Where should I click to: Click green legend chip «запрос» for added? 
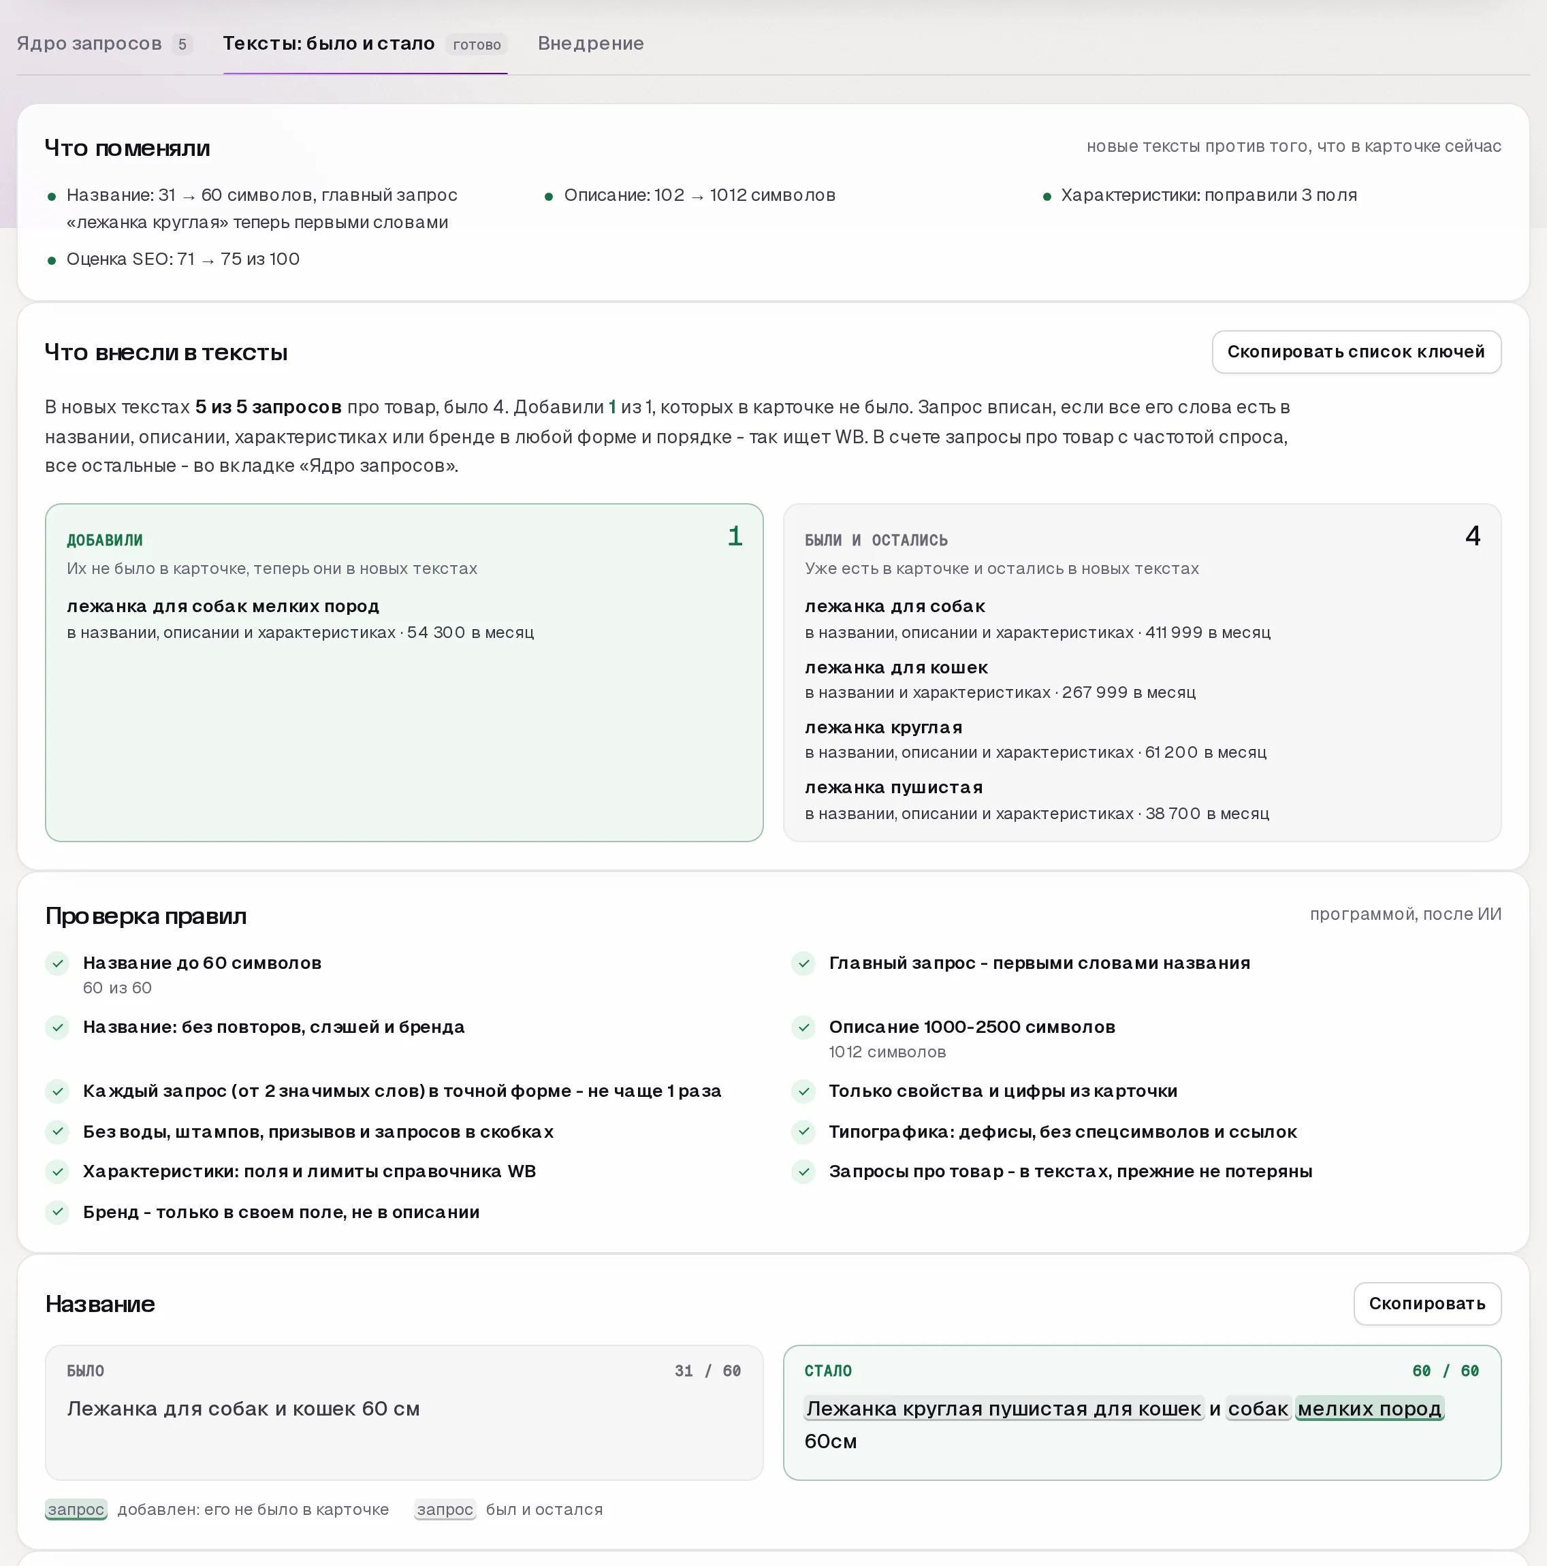pyautogui.click(x=76, y=1509)
